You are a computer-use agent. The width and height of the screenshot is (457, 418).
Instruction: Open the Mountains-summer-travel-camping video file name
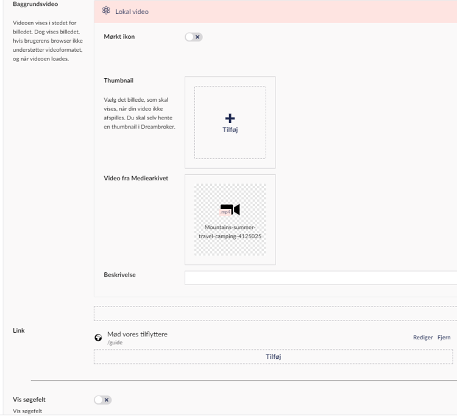(230, 232)
